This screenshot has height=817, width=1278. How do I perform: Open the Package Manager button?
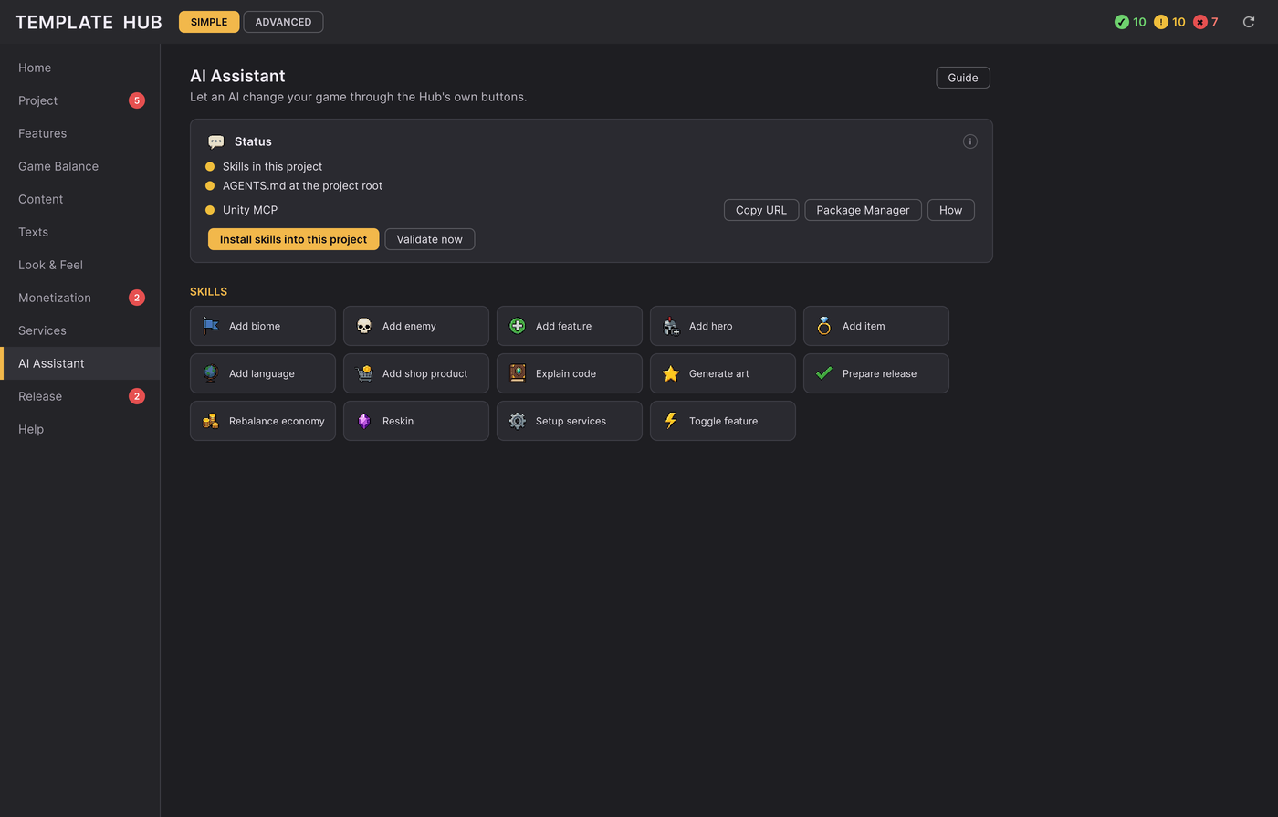(x=863, y=210)
